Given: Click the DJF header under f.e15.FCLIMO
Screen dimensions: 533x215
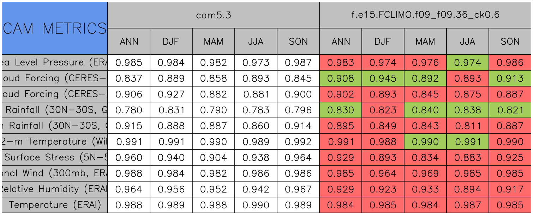Looking at the screenshot, I should [383, 42].
